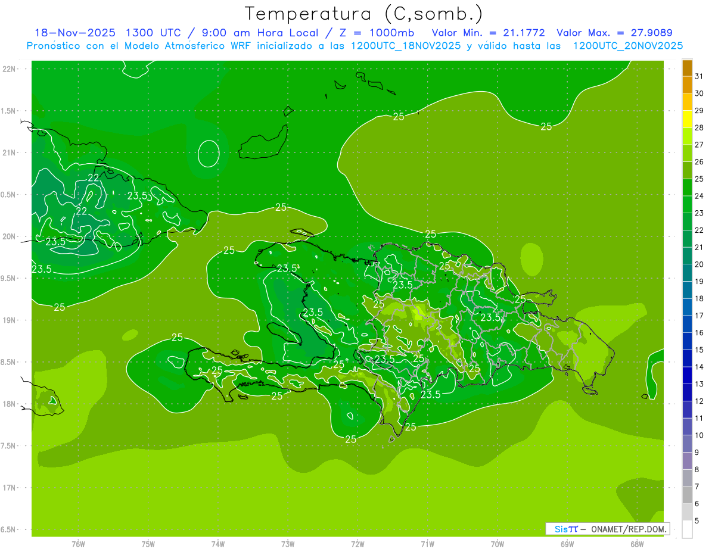Viewport: 715px width, 552px height.
Task: Click the '8.5N' latitude label
Action: pos(8,362)
